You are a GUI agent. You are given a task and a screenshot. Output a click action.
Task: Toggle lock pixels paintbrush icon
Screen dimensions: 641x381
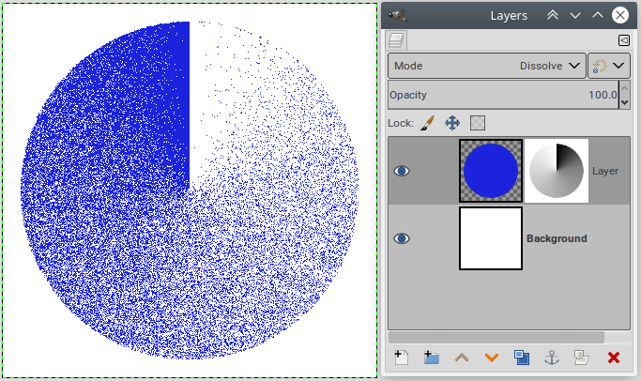[x=427, y=123]
